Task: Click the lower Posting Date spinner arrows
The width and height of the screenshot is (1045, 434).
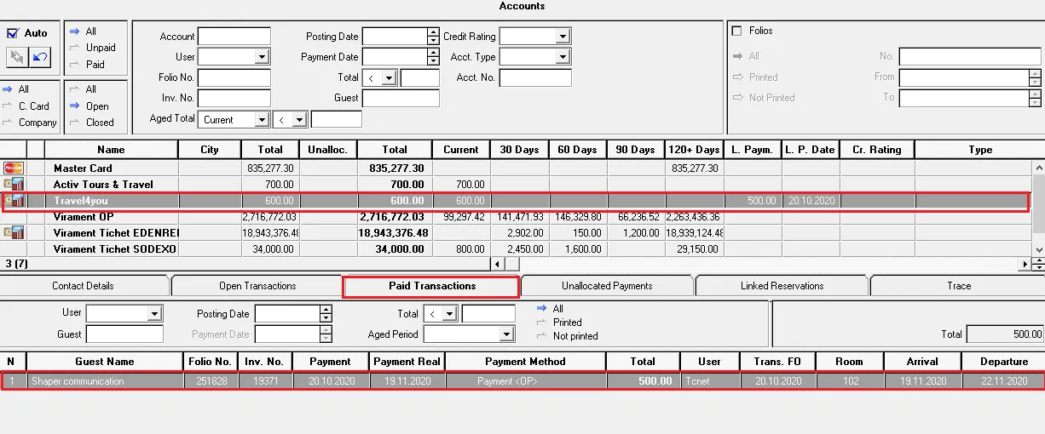Action: pyautogui.click(x=326, y=314)
